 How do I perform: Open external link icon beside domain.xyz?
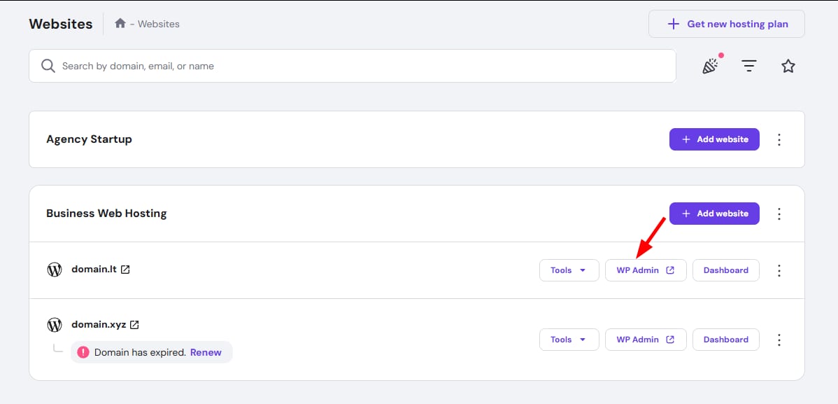coord(134,325)
